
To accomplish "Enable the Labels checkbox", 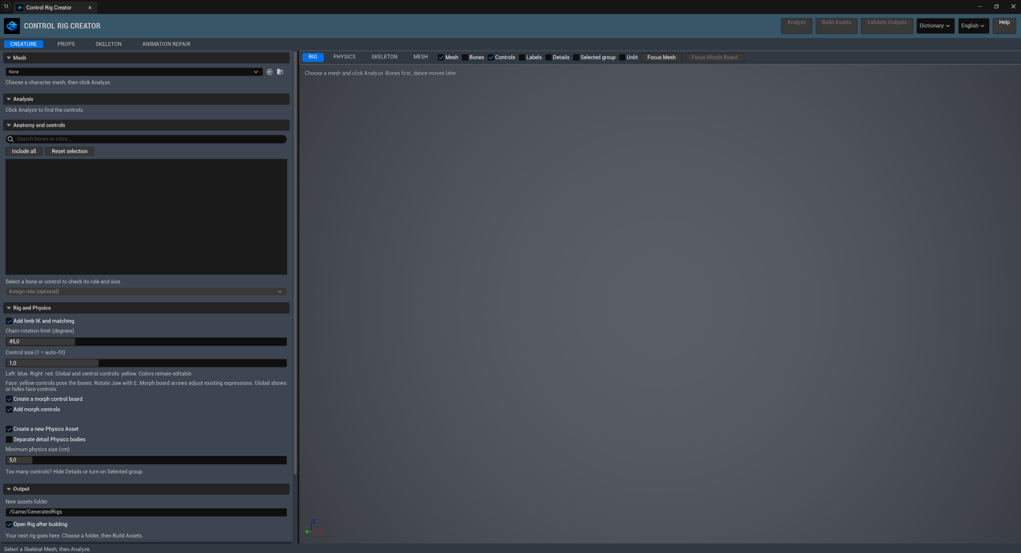I will pyautogui.click(x=522, y=57).
